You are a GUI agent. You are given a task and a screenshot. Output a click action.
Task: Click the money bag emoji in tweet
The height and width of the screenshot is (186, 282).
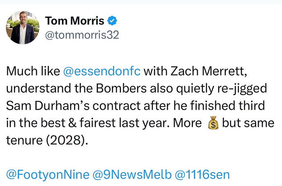(213, 123)
